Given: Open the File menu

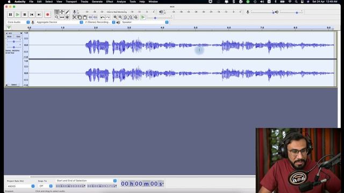Looking at the screenshot, I should tap(31, 2).
